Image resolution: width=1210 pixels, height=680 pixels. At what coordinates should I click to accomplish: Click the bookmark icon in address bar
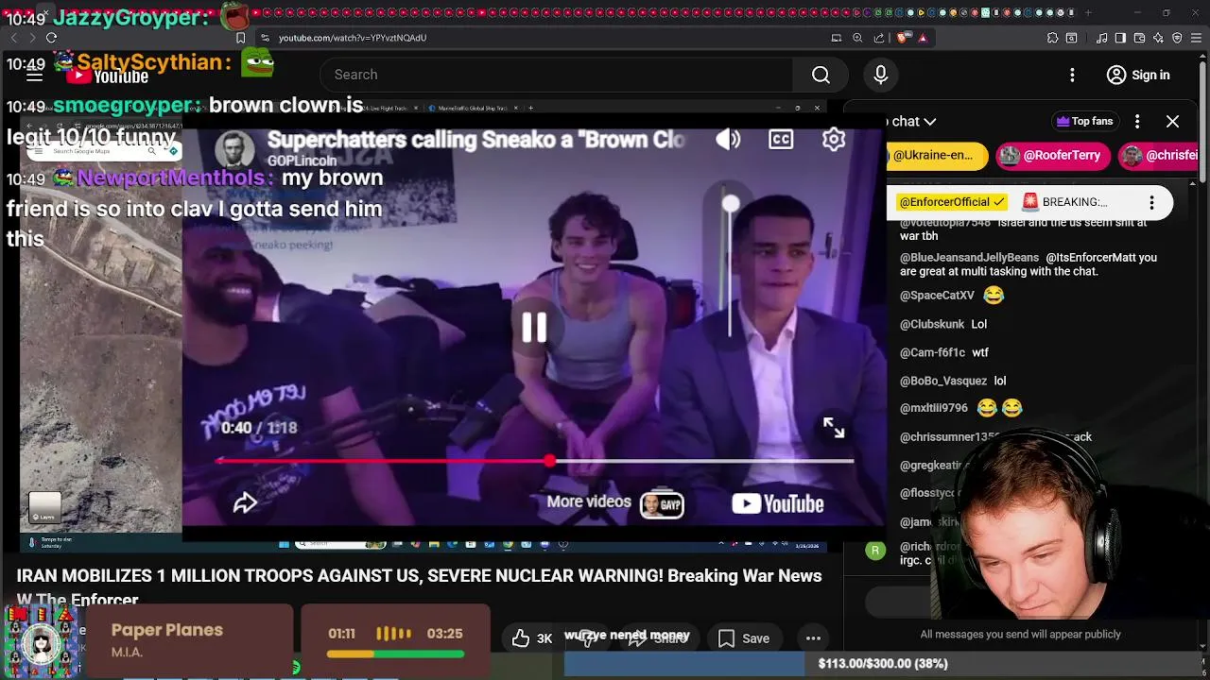click(240, 38)
